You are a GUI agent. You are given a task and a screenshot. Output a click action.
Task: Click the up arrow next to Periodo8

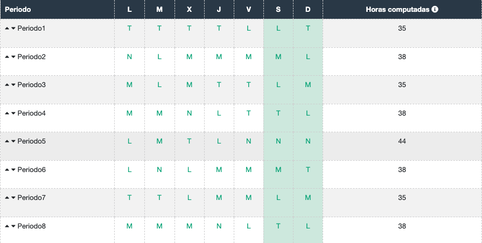[7, 226]
